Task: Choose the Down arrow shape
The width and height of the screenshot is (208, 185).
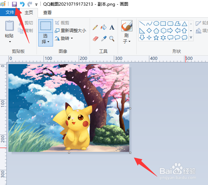Action: click(142, 37)
